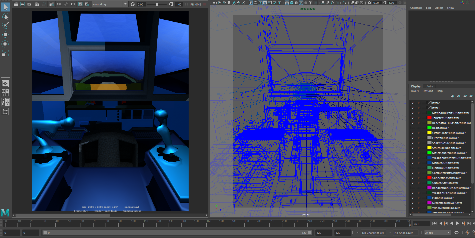Viewport: 475px width, 238px height.
Task: Set render view to 1:1 real size
Action: click(73, 4)
